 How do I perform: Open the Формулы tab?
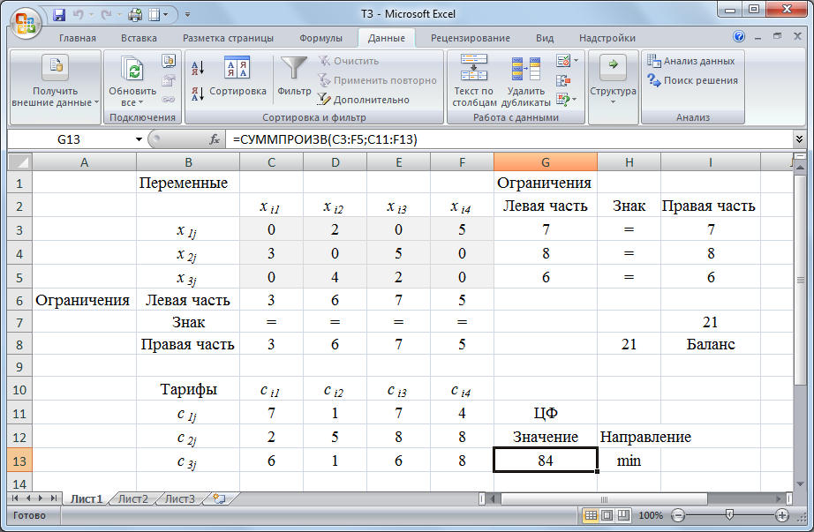pos(320,38)
